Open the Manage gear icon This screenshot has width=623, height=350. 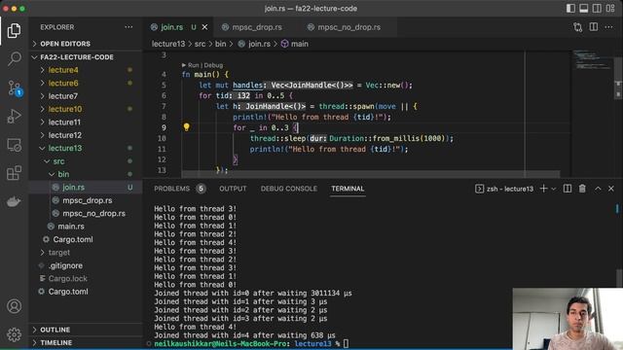[x=14, y=334]
